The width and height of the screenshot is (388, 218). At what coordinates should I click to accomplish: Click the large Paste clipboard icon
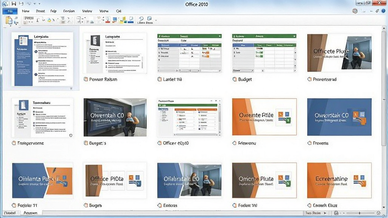(9, 20)
